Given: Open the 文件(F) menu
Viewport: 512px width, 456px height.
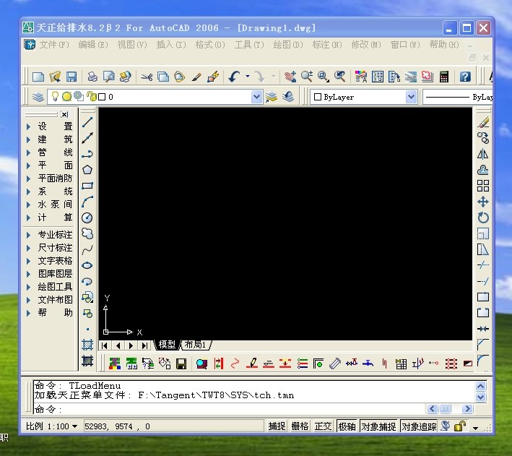Looking at the screenshot, I should [54, 45].
